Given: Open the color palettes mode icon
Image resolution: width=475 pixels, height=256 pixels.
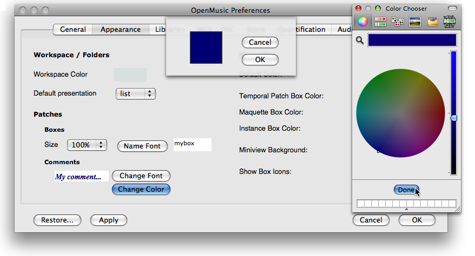Looking at the screenshot, I should pos(398,22).
